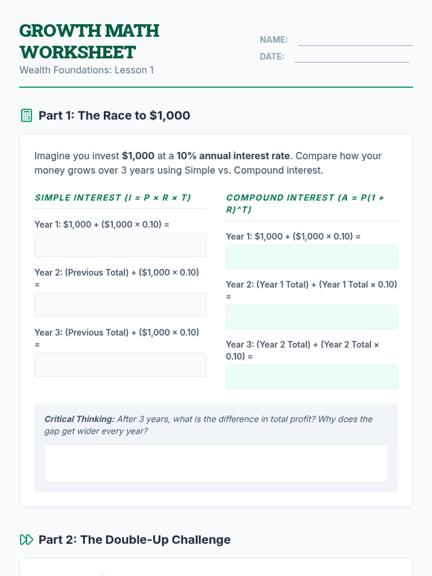This screenshot has width=432, height=576.
Task: Fill in Simple Interest Year 1 answer box
Action: 120,245
